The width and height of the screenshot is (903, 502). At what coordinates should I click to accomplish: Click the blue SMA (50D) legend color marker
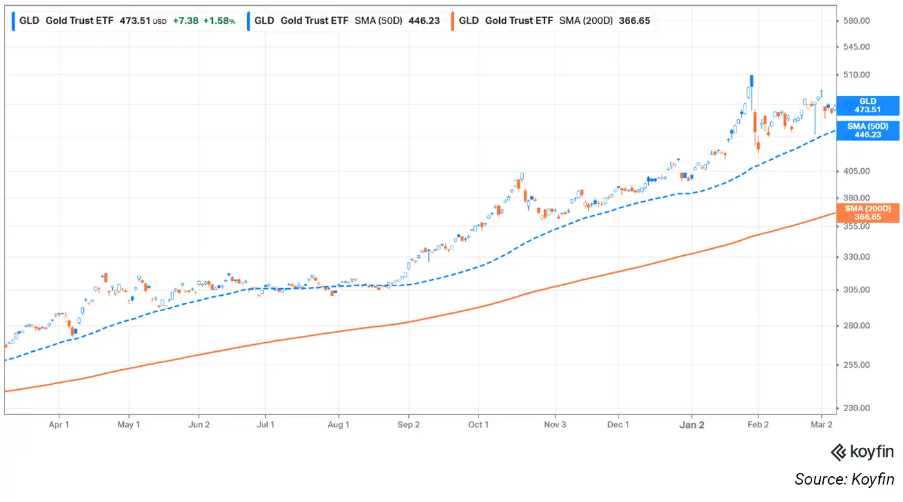[247, 20]
